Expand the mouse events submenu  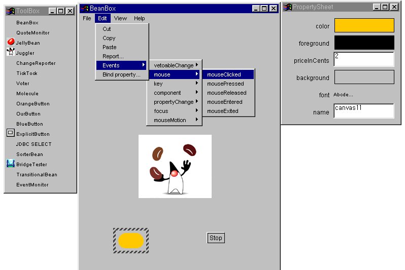tap(175, 74)
